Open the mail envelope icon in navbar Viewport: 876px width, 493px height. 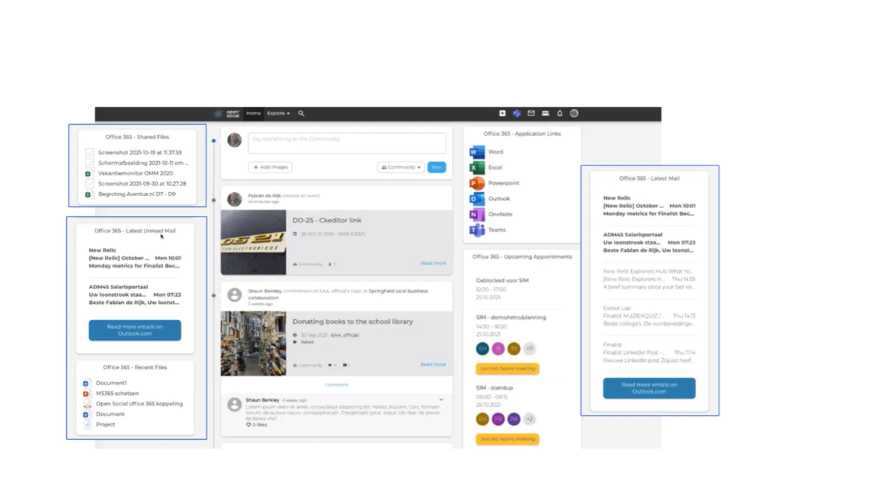(x=531, y=113)
